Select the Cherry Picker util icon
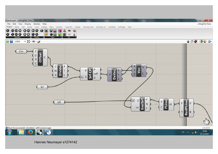Image resolution: width=218 pixels, height=154 pixels. click(x=65, y=31)
